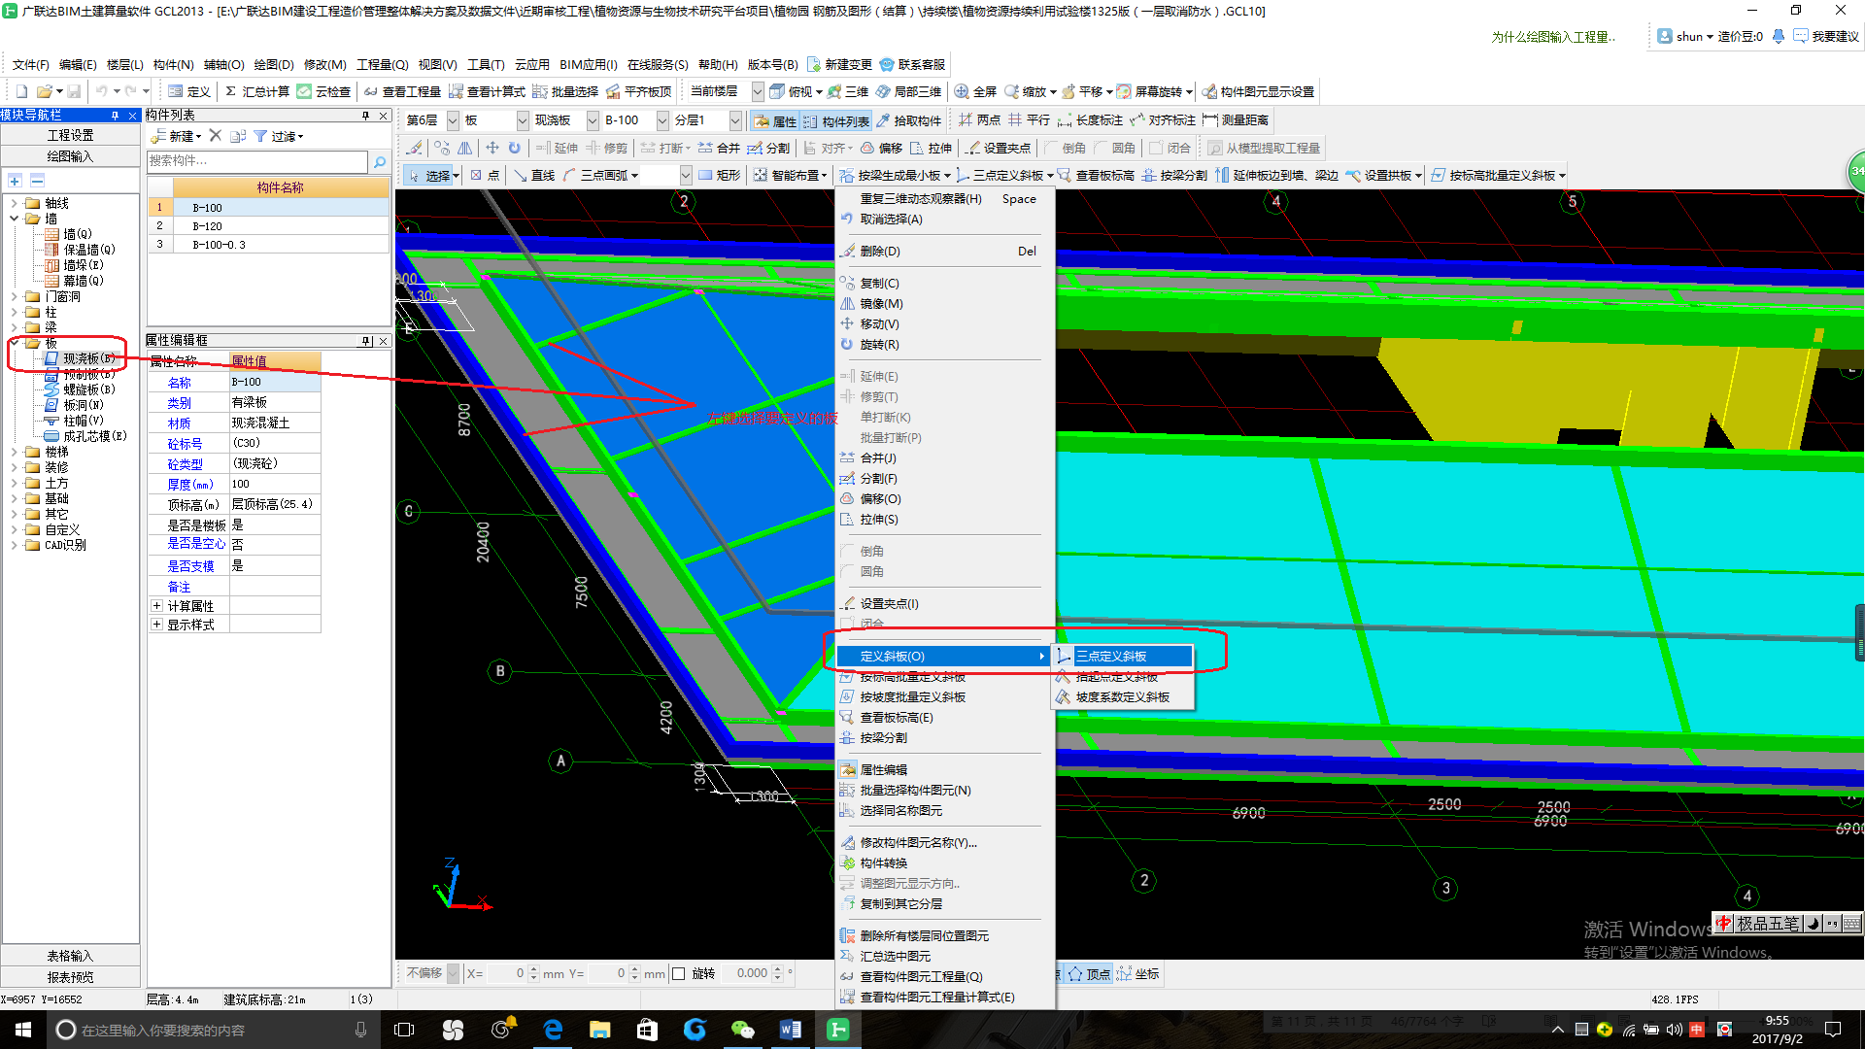Viewport: 1865px width, 1049px height.
Task: Choose 矩形 rectangle drawing tool
Action: [x=720, y=176]
